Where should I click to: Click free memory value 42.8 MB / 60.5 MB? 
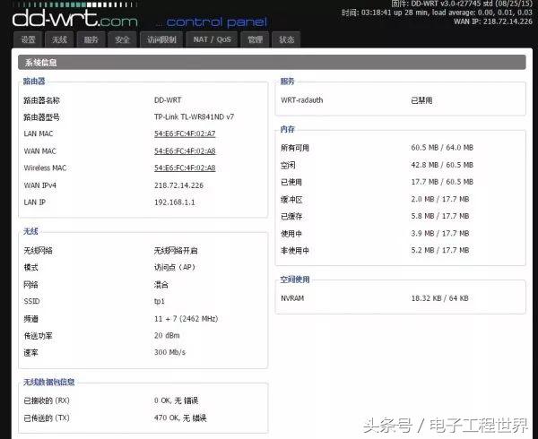[442, 165]
